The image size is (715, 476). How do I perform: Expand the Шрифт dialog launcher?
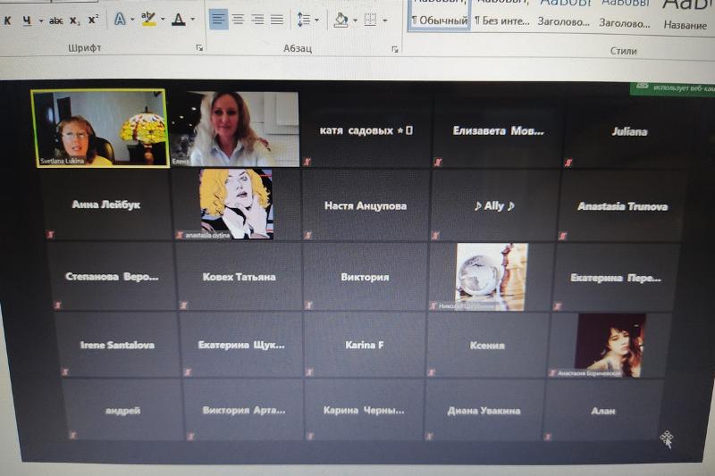tap(199, 48)
